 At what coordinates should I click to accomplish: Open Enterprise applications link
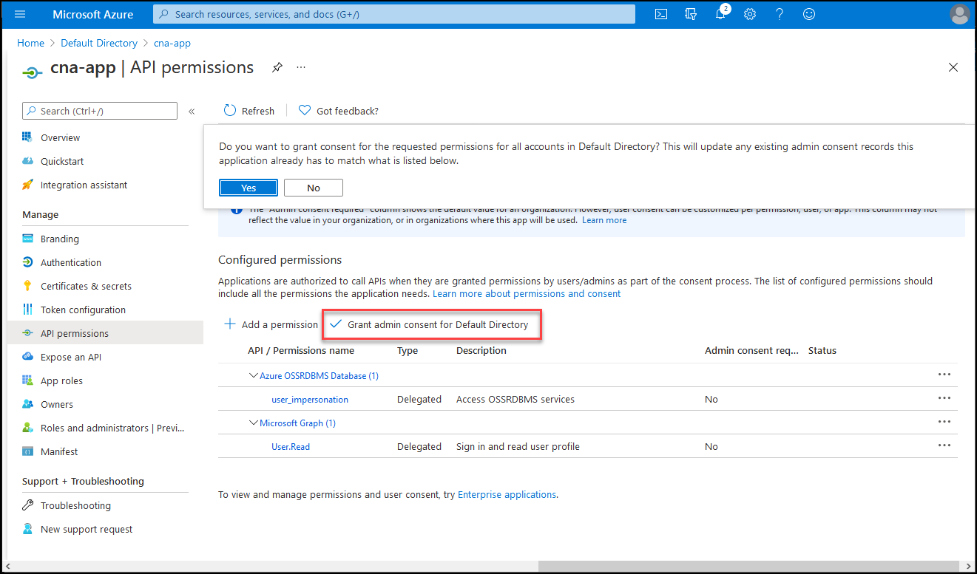[507, 494]
